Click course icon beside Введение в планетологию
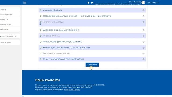Viewport: 172px width, 97px height. [41, 53]
